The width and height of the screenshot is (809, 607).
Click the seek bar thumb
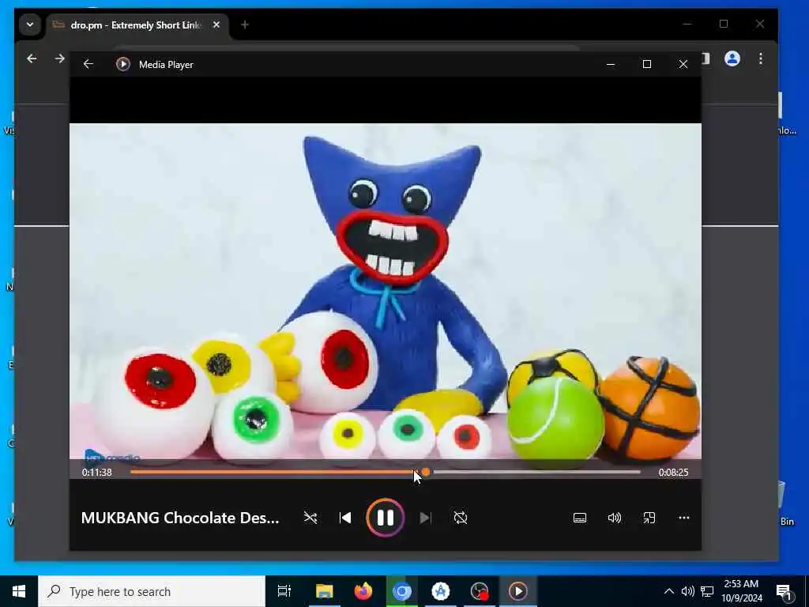coord(426,472)
